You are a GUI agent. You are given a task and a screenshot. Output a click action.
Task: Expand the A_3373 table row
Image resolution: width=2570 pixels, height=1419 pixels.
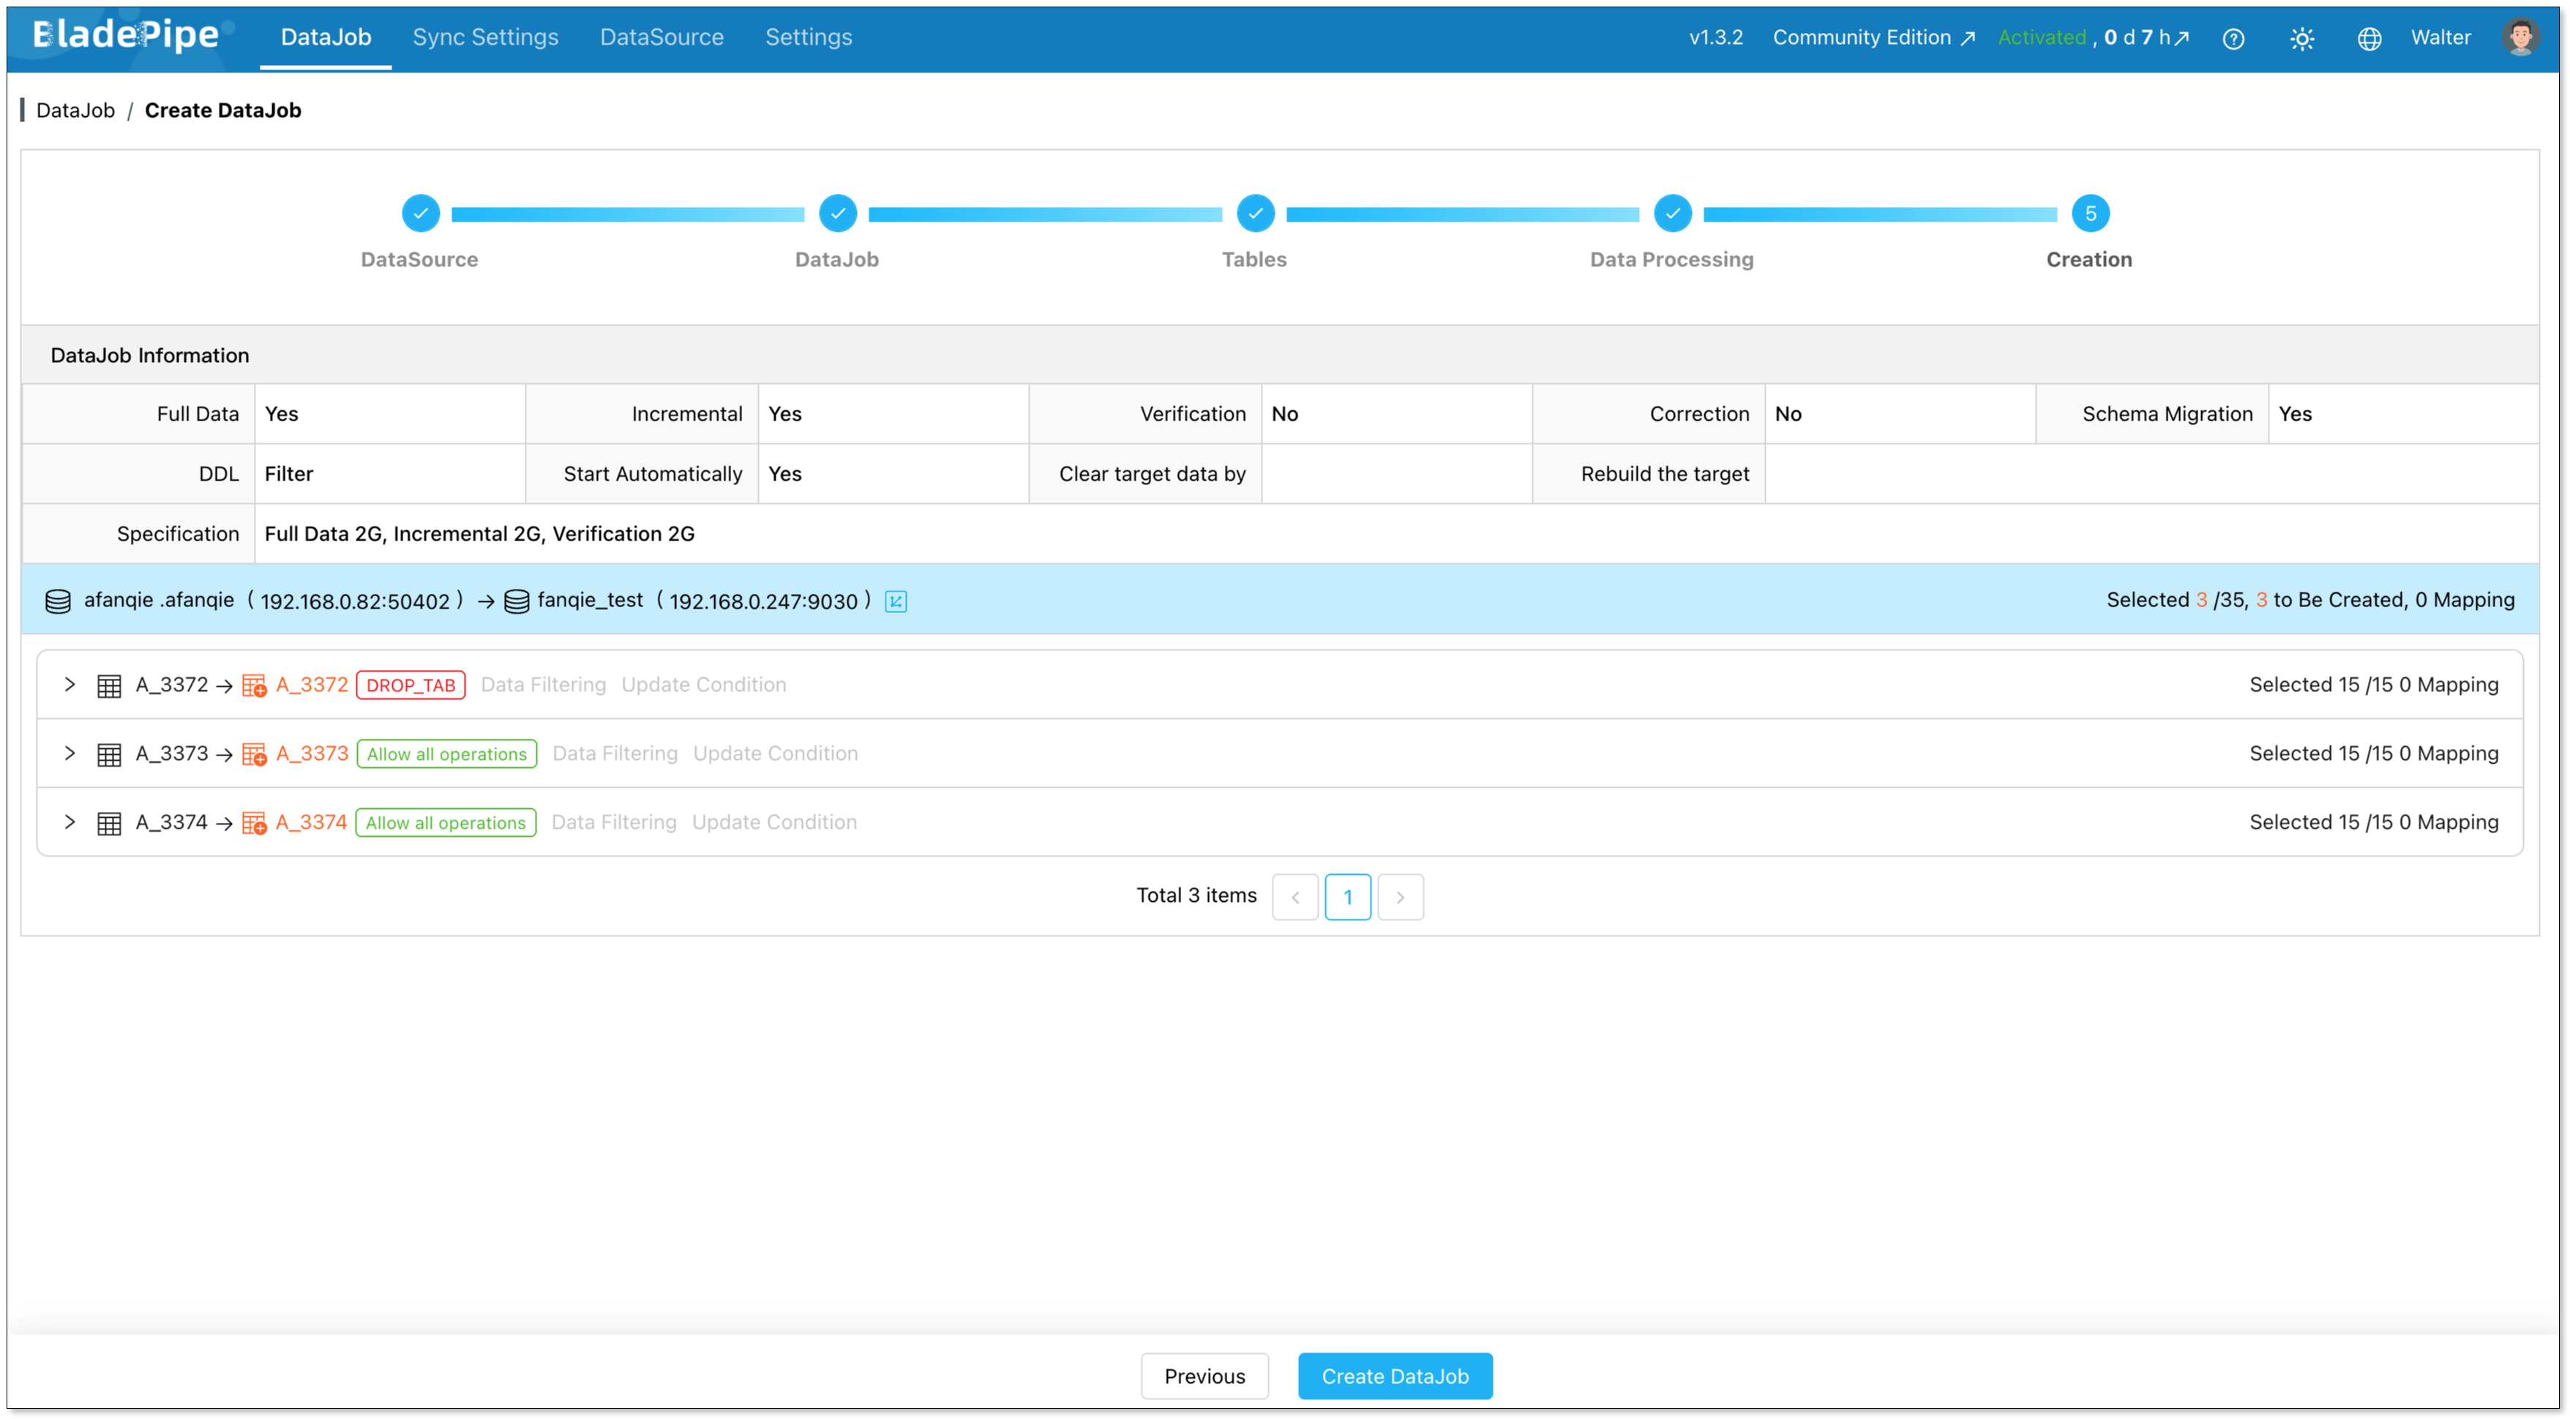click(70, 754)
